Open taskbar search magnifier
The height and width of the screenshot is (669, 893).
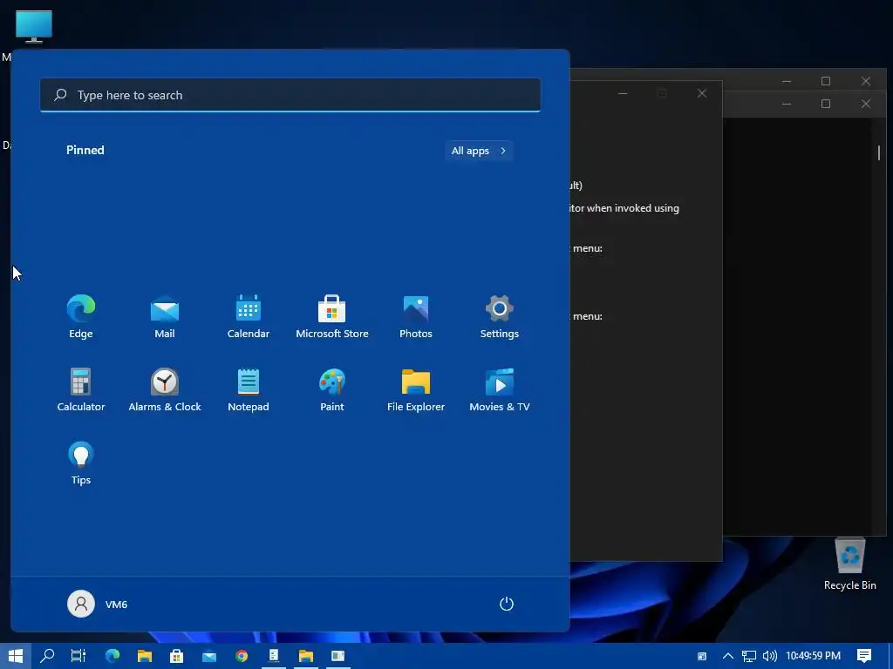[x=47, y=656]
